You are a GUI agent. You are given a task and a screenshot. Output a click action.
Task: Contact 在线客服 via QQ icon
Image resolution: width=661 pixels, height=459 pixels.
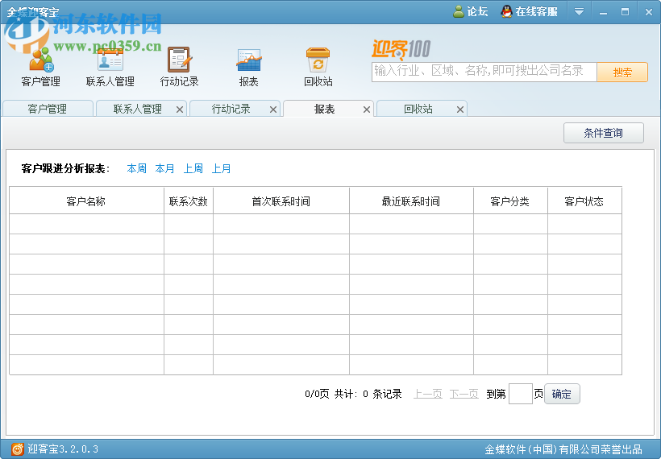506,11
